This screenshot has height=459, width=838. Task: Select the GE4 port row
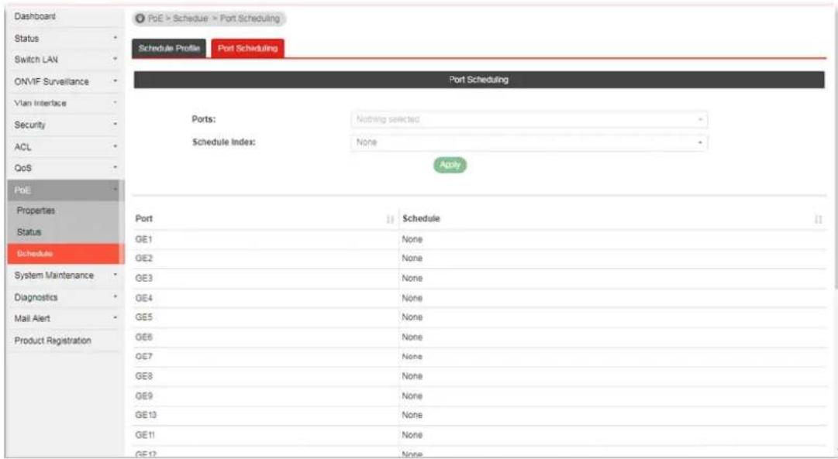click(479, 298)
